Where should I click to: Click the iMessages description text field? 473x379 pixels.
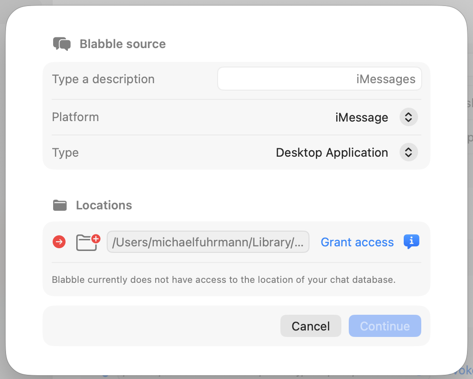pos(319,79)
